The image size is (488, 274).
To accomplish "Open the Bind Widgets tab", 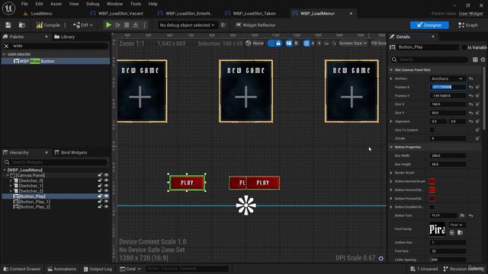I will tap(71, 152).
